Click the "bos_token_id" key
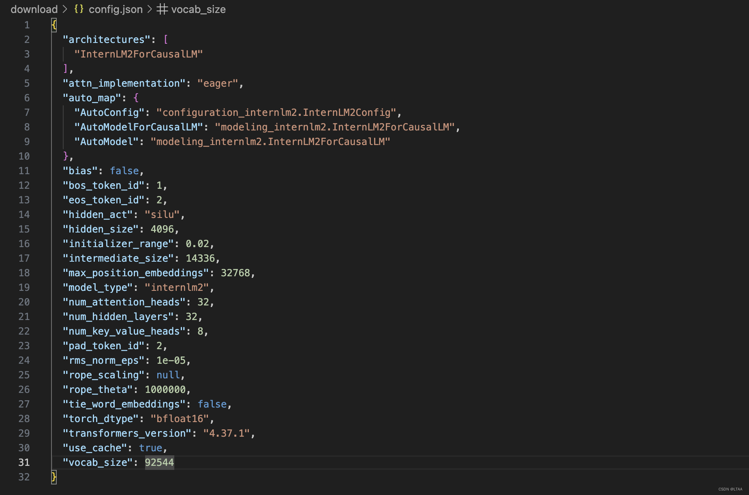The image size is (749, 495). pos(104,186)
